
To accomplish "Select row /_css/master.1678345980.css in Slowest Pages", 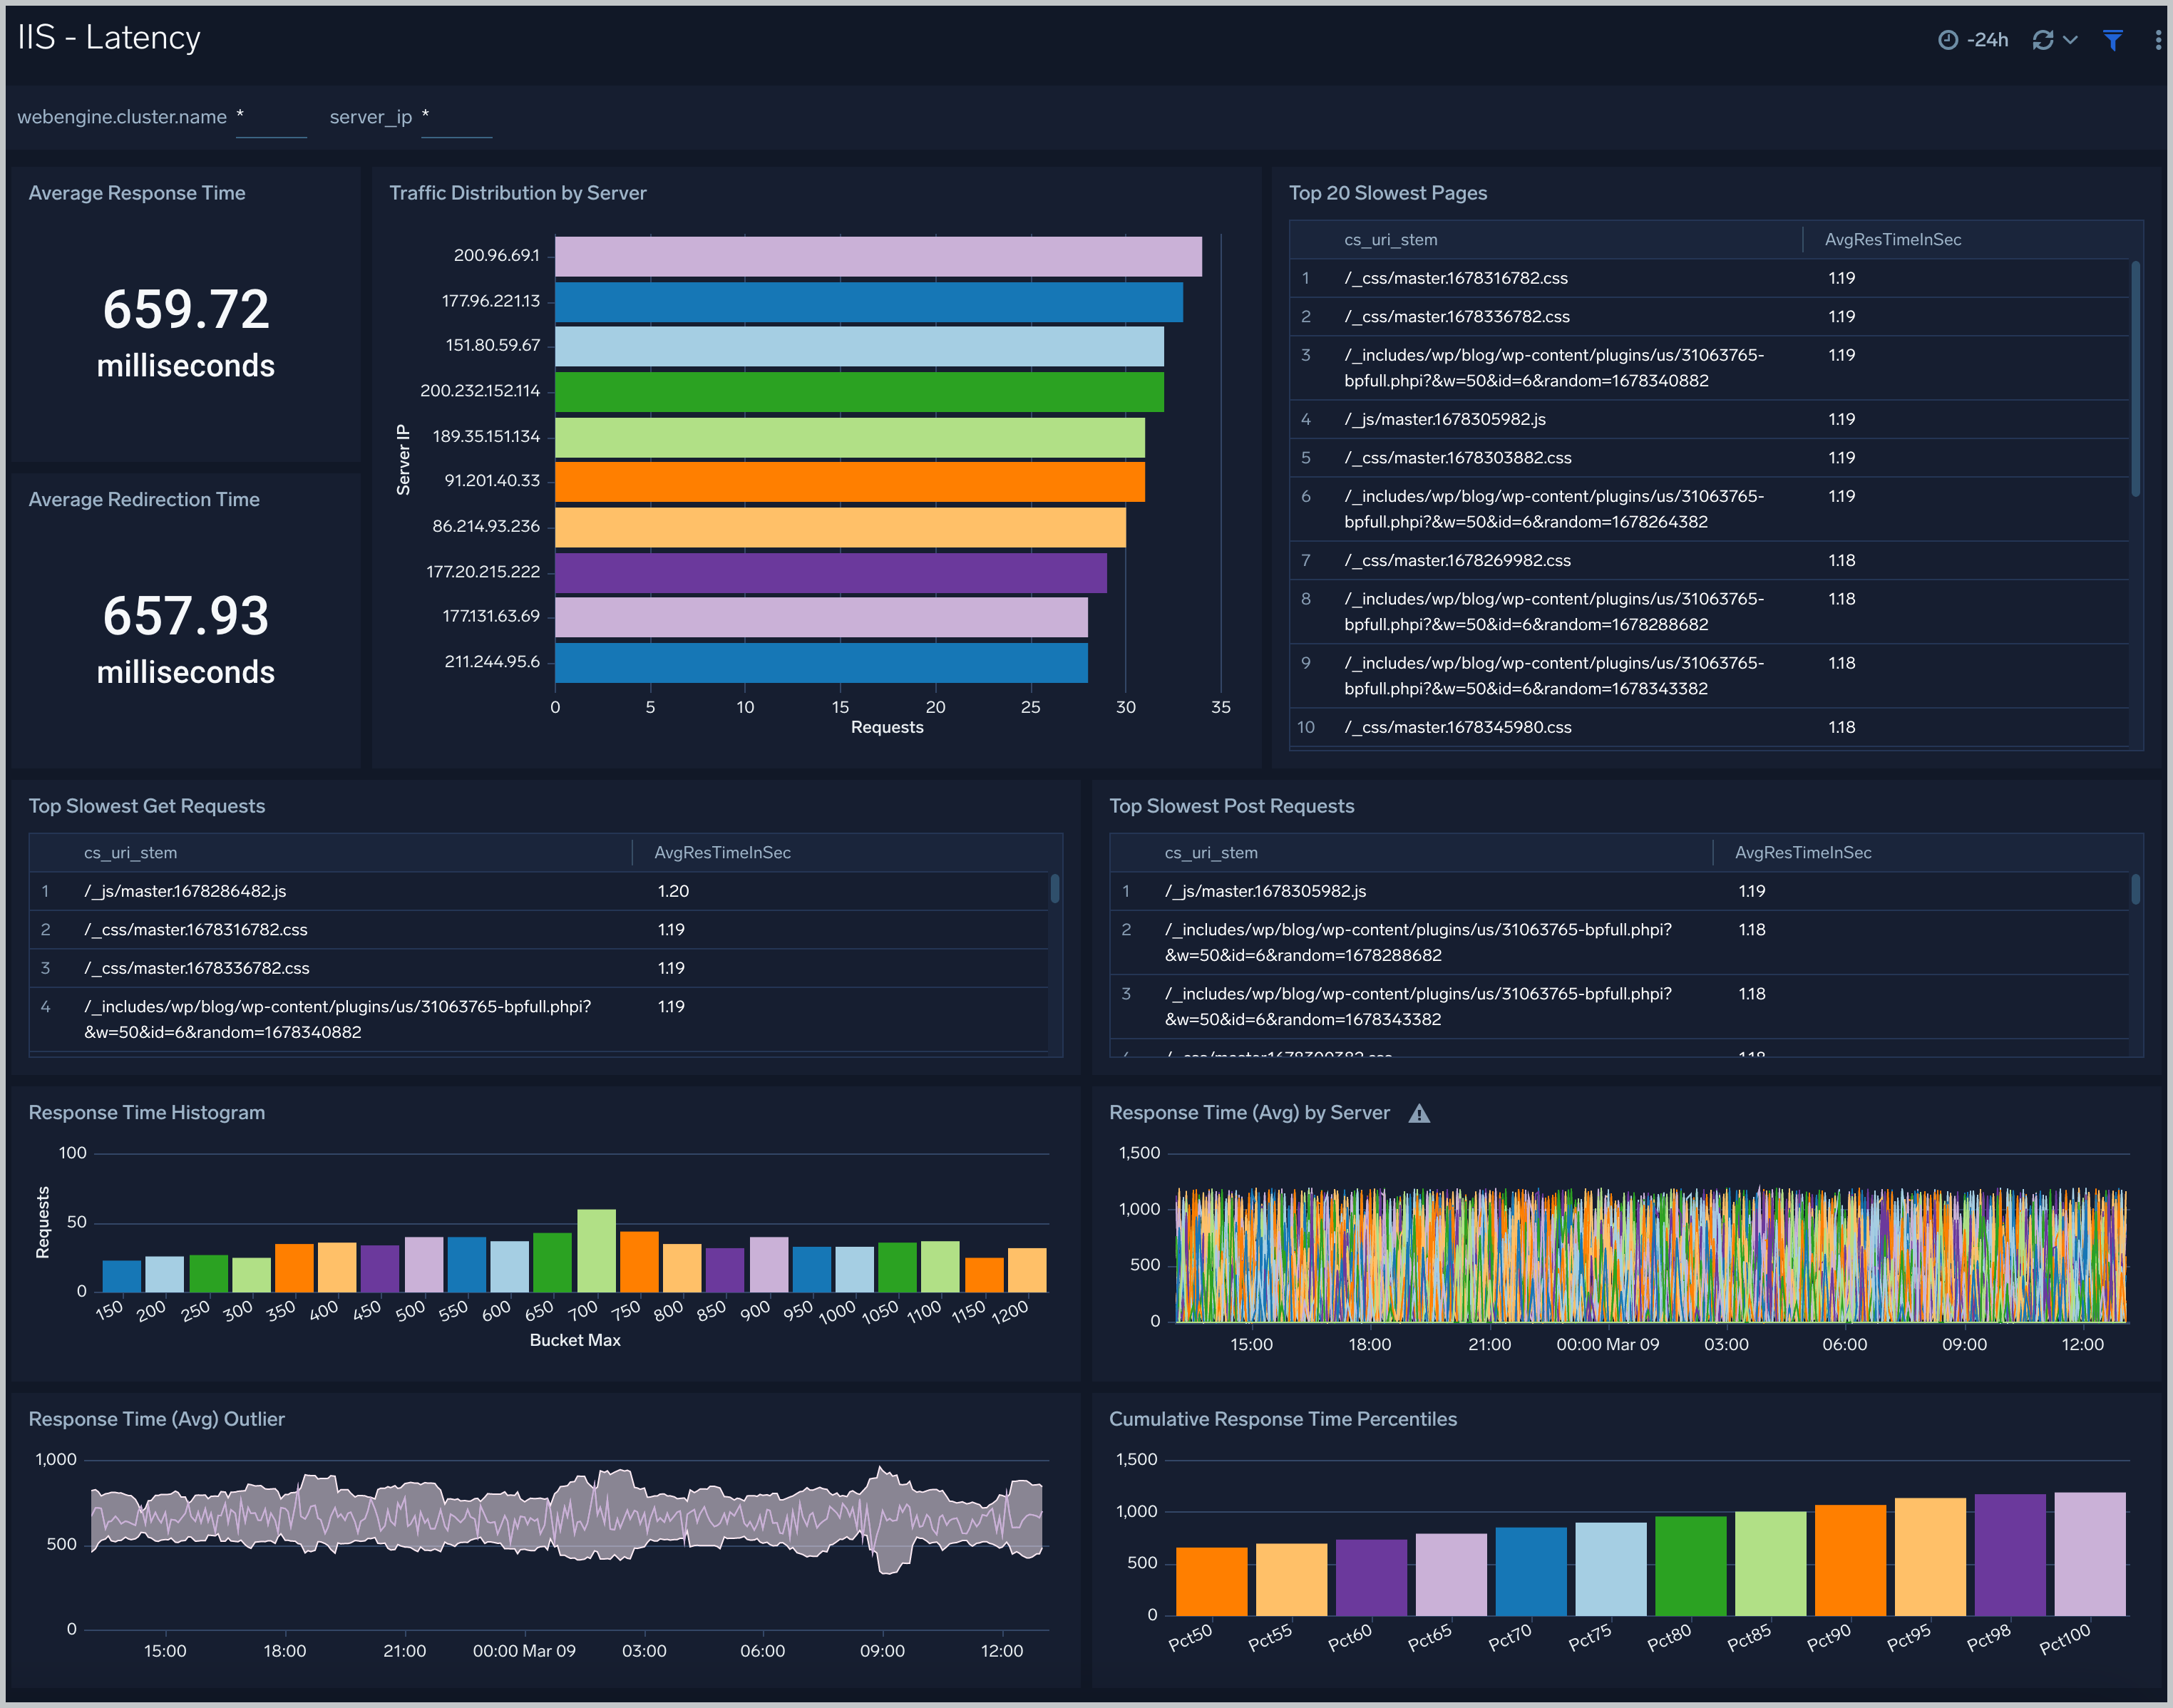I will 1709,728.
